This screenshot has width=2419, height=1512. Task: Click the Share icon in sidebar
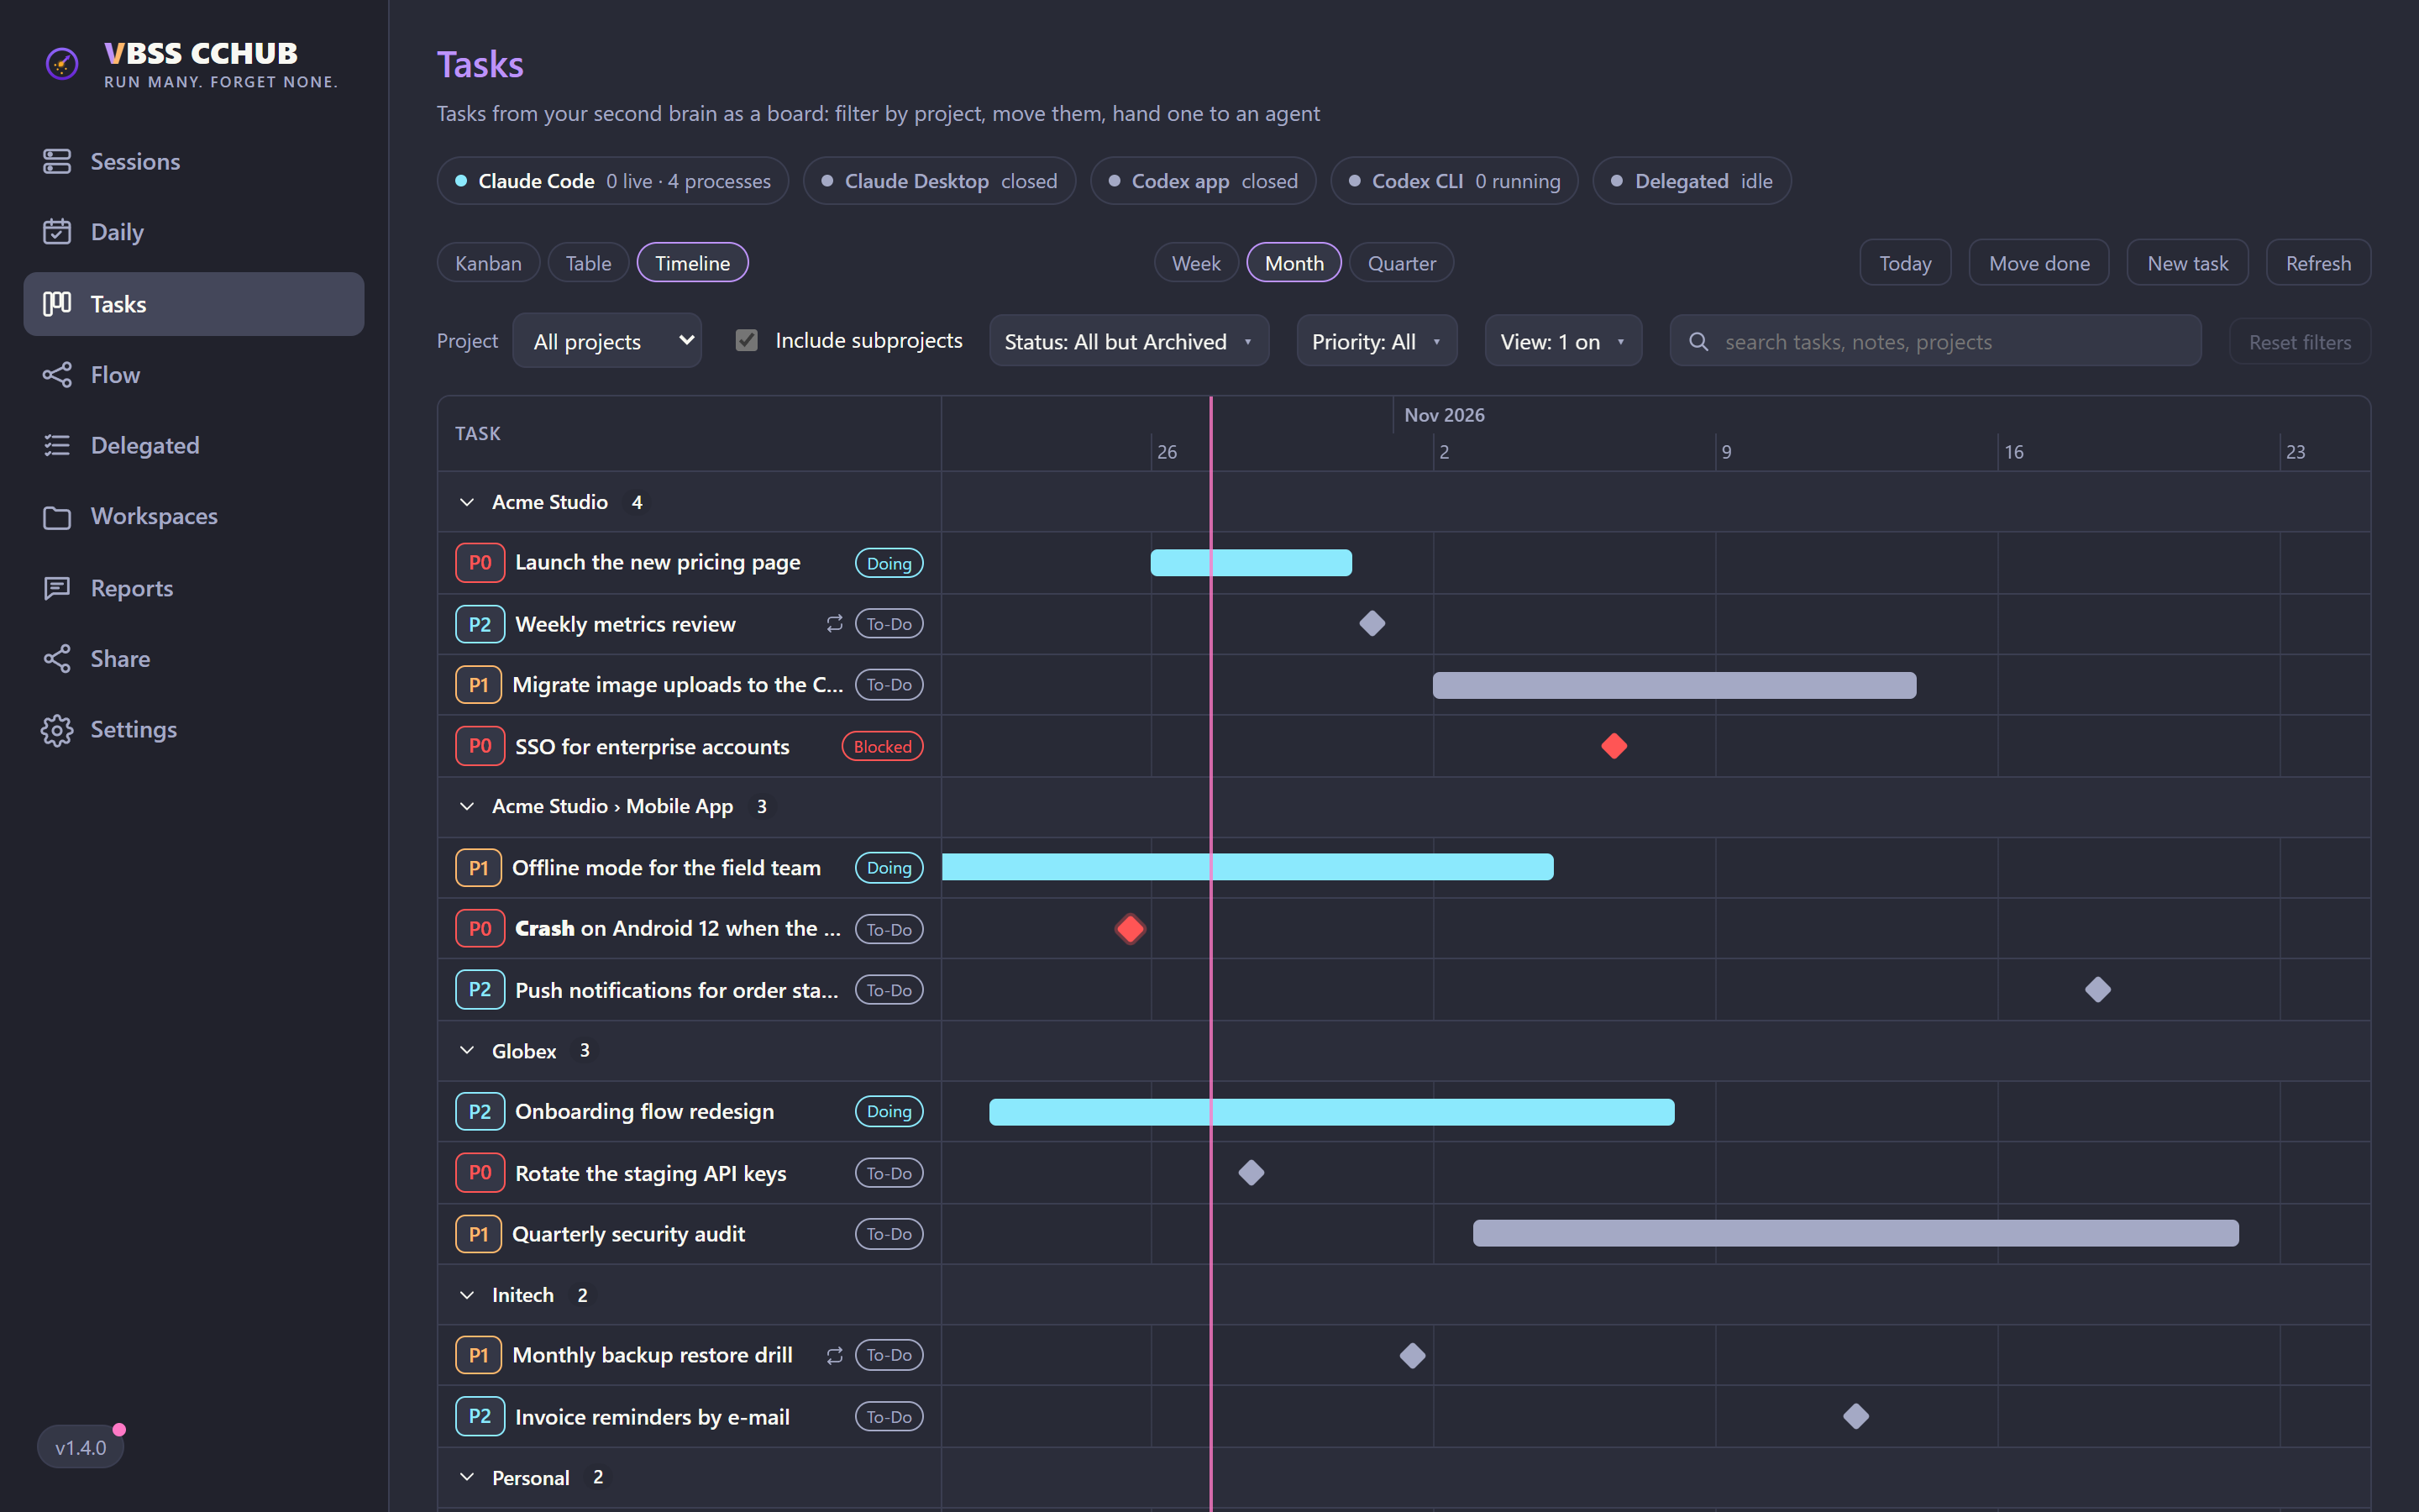(x=57, y=658)
